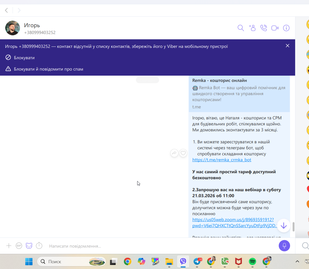Viewport: 309px width, 269px height.
Task: Click the contact name Игорь in the header
Action: click(32, 25)
